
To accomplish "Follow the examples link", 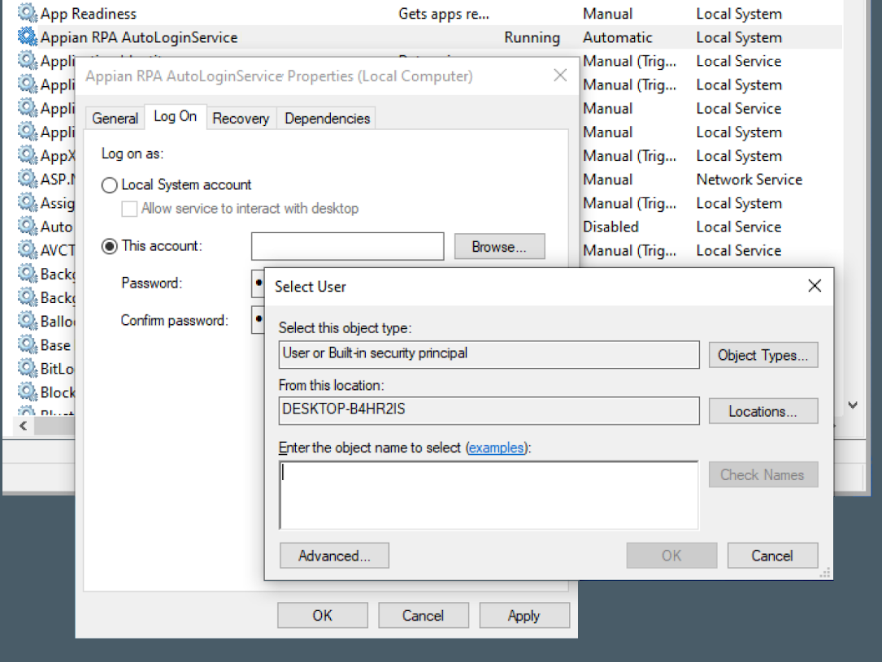I will coord(496,448).
